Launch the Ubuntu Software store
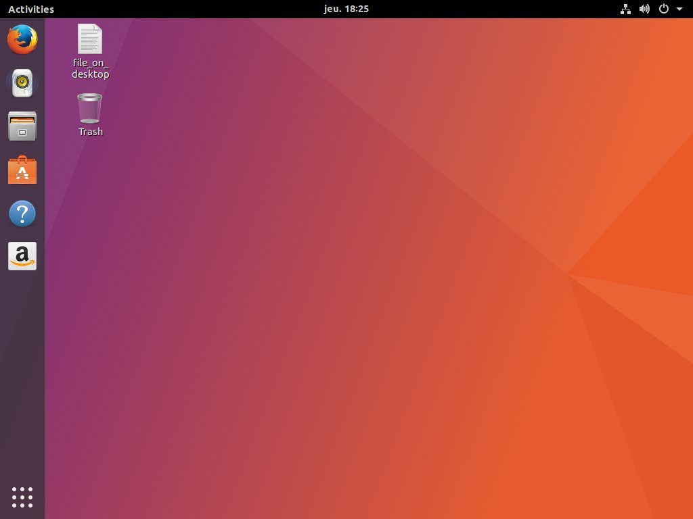This screenshot has width=693, height=519. [x=22, y=170]
